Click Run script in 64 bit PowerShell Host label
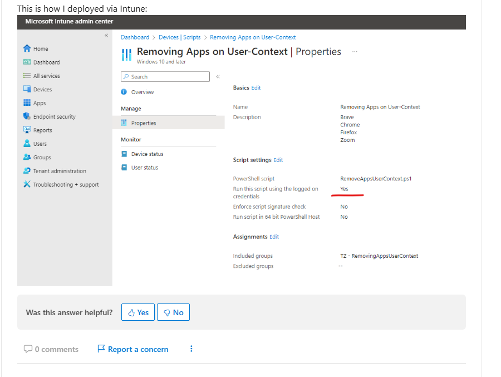This screenshot has width=501, height=377. [x=276, y=217]
